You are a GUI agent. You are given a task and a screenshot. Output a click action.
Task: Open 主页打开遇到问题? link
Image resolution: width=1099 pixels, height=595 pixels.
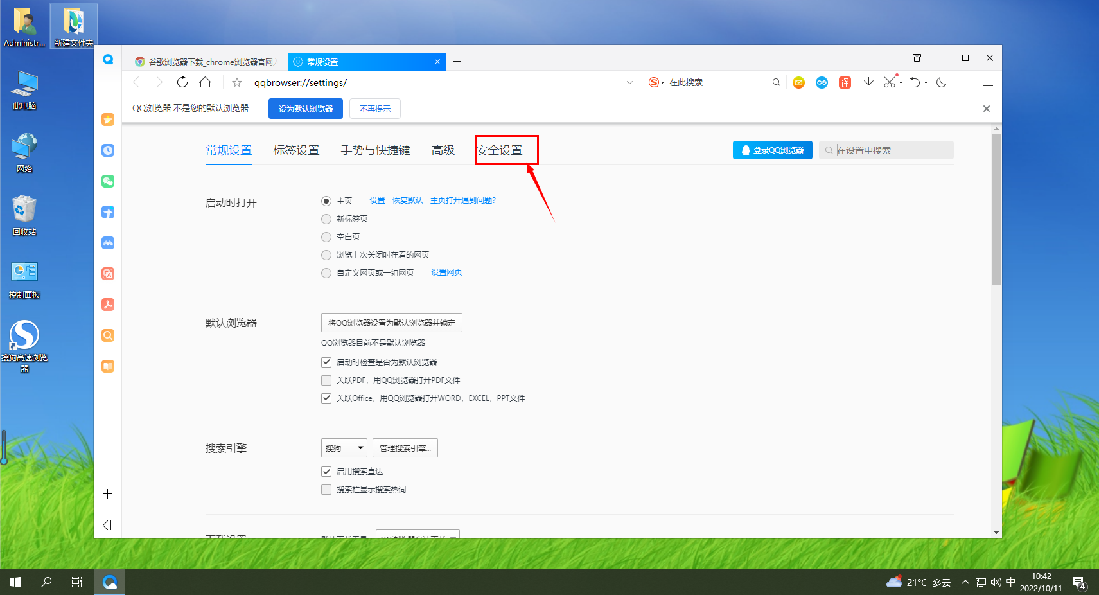[463, 200]
